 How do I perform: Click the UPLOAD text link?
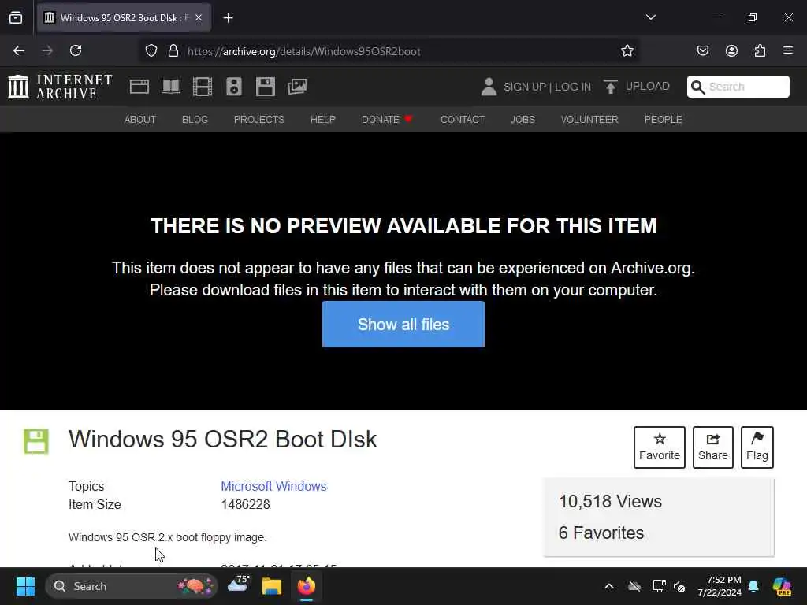[x=648, y=87]
